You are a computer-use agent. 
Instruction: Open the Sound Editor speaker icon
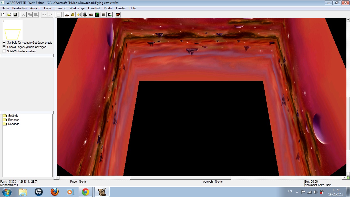(79, 15)
